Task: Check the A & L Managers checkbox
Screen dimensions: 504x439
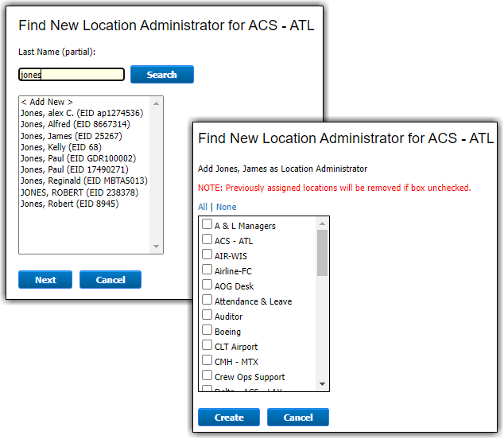Action: coord(207,225)
